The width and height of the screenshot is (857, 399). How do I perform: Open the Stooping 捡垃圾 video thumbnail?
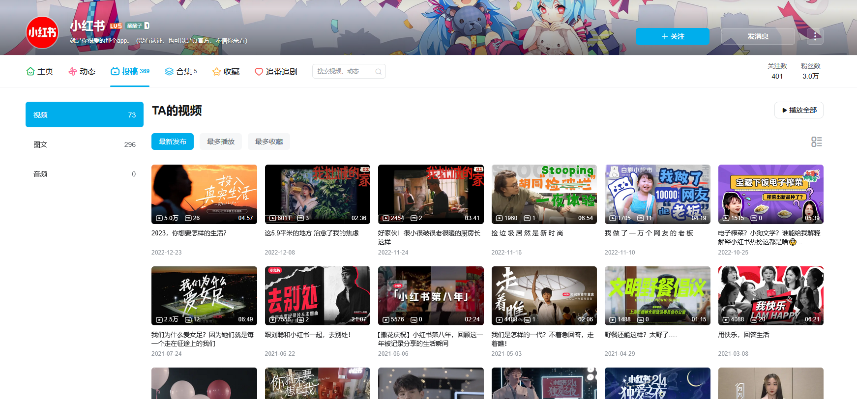click(544, 194)
